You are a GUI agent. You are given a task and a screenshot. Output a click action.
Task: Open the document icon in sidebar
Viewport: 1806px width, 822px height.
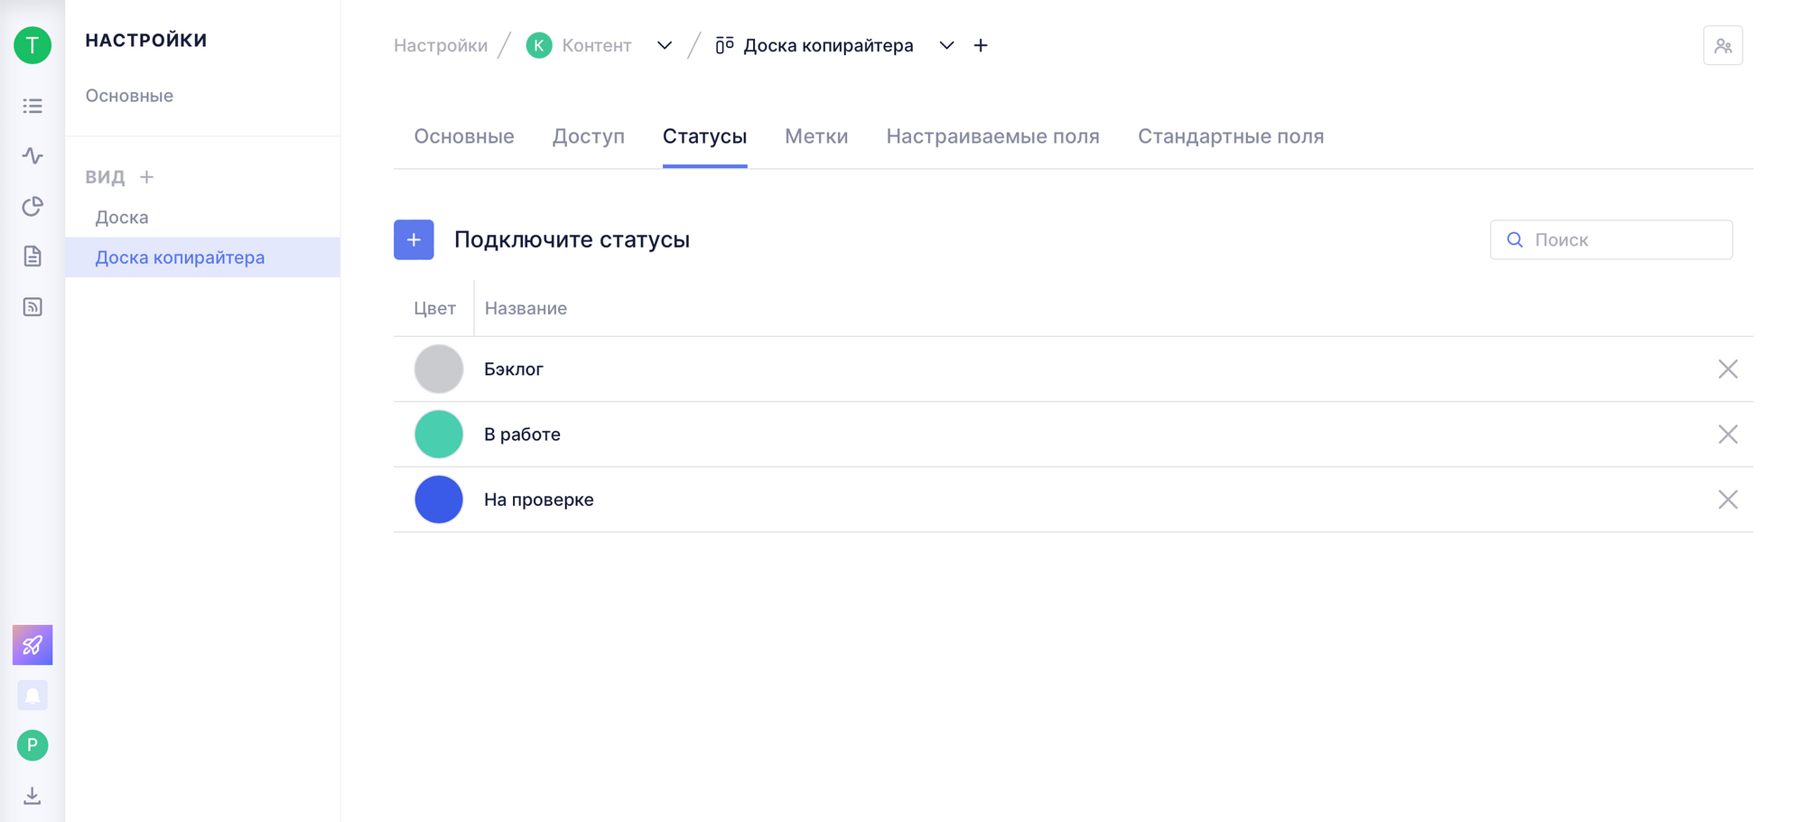pos(33,257)
